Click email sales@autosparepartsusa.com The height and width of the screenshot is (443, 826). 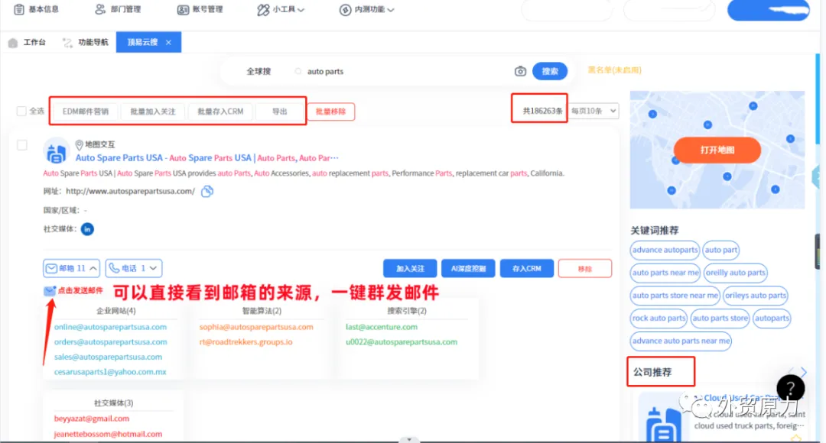[x=108, y=357]
